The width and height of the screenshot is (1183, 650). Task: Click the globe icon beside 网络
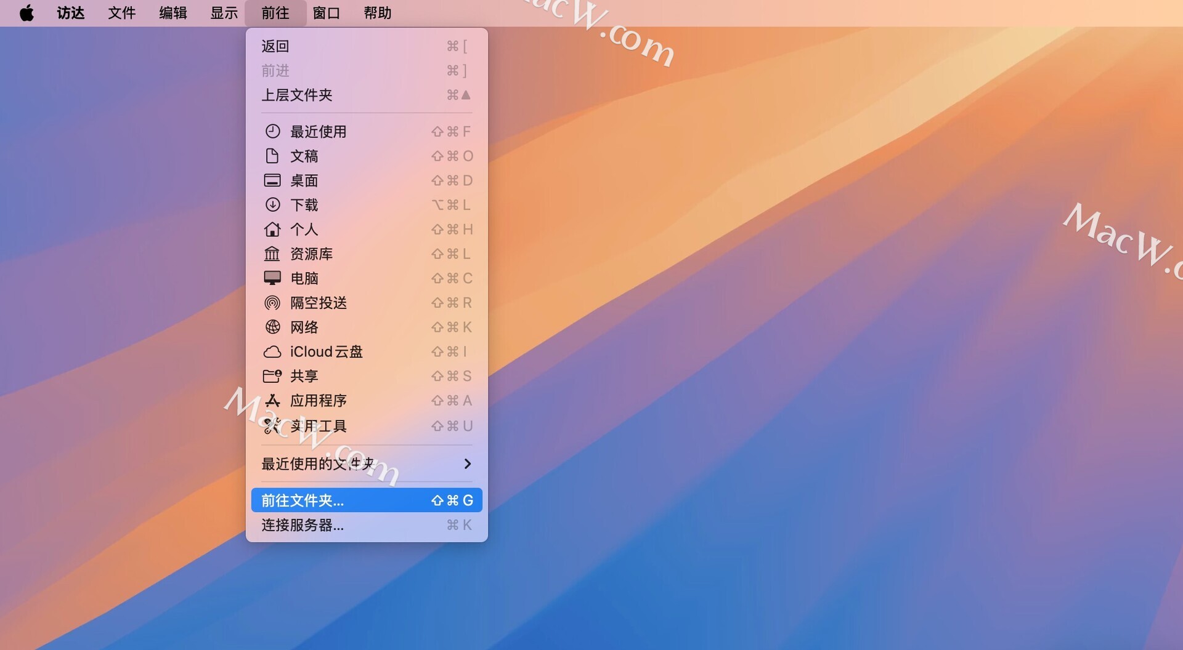click(272, 327)
